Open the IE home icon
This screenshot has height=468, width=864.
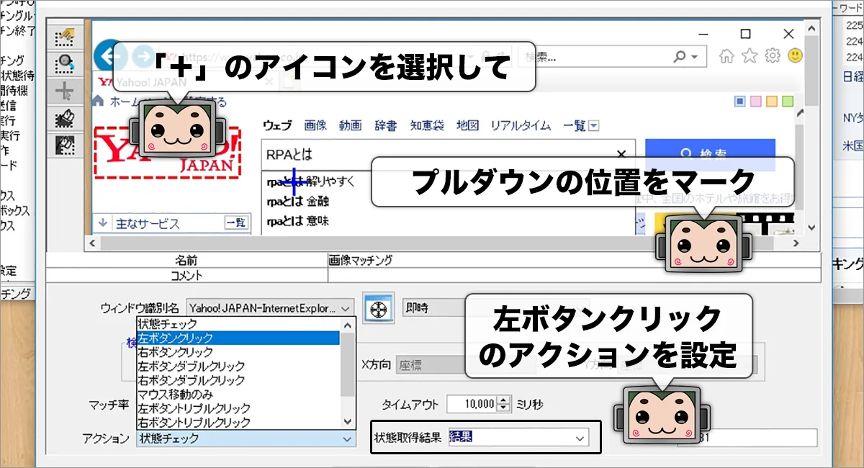(x=728, y=56)
